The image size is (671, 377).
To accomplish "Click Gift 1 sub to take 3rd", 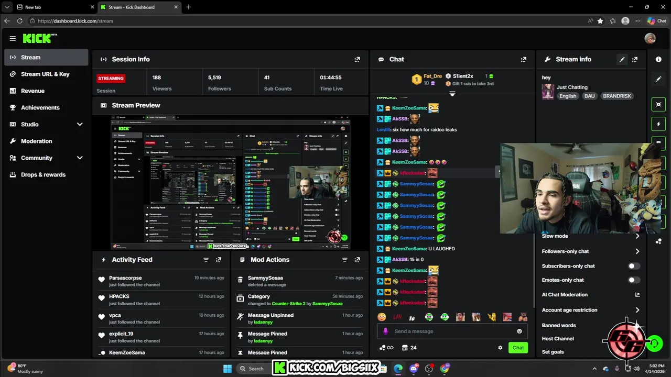I will [x=473, y=84].
